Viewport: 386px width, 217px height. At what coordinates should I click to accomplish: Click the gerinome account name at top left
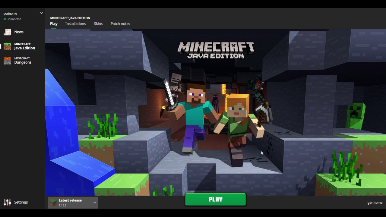click(x=10, y=14)
